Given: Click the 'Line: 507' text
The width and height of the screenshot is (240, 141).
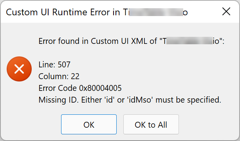Looking at the screenshot, I should click(54, 65).
